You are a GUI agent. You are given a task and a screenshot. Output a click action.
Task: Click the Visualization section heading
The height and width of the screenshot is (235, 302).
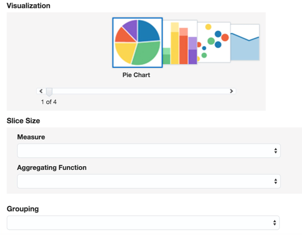coord(29,6)
